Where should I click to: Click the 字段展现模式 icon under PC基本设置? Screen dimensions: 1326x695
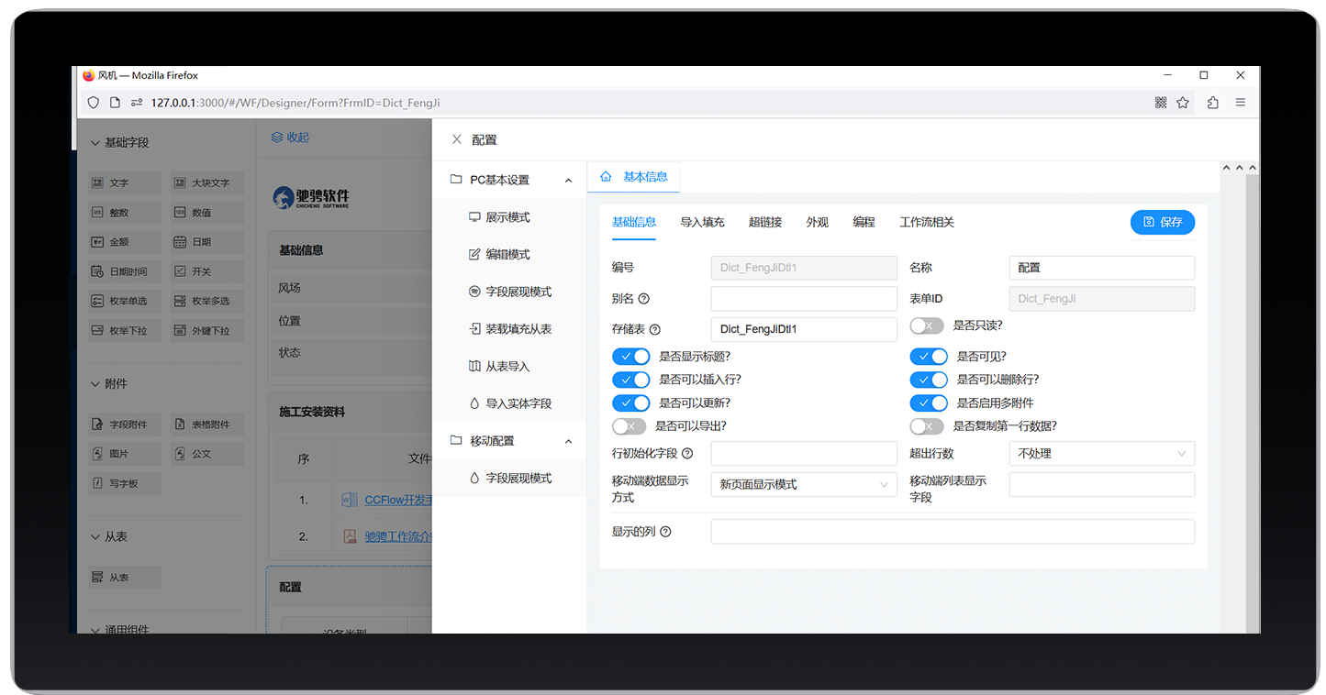(x=474, y=292)
